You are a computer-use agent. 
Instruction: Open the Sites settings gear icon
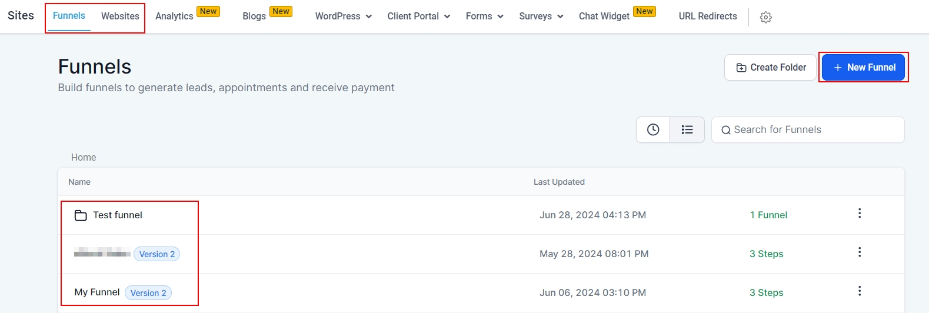(x=765, y=17)
